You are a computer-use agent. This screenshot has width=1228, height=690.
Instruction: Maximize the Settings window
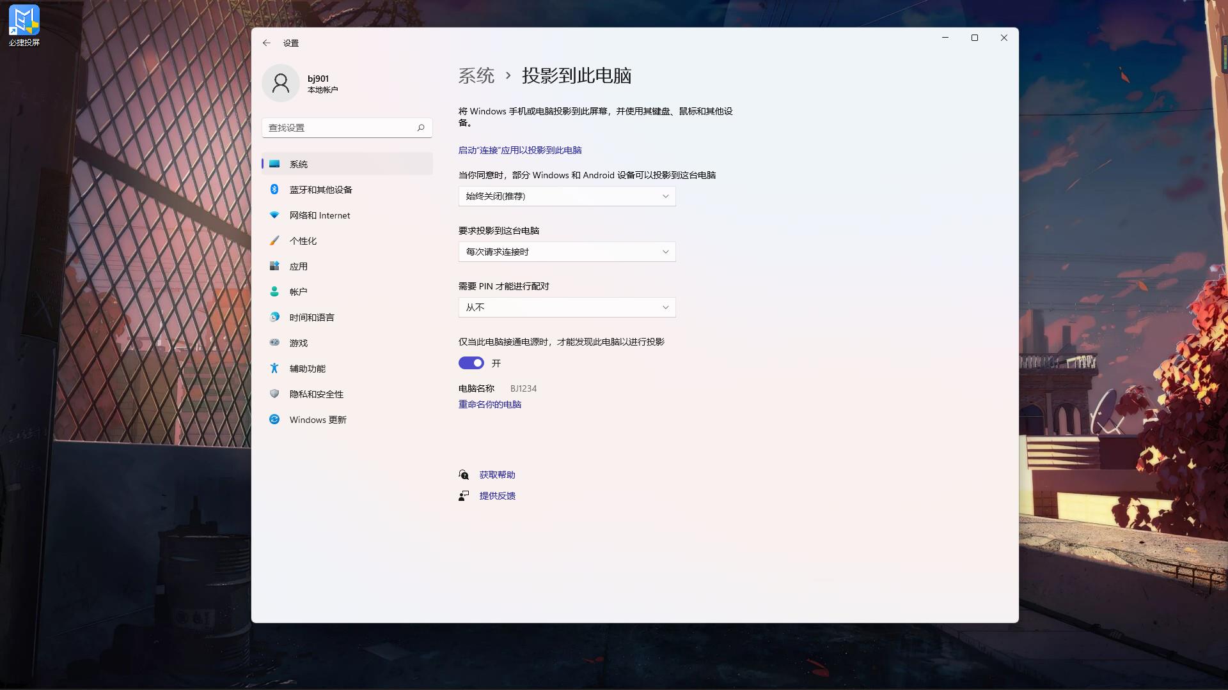[x=975, y=38]
